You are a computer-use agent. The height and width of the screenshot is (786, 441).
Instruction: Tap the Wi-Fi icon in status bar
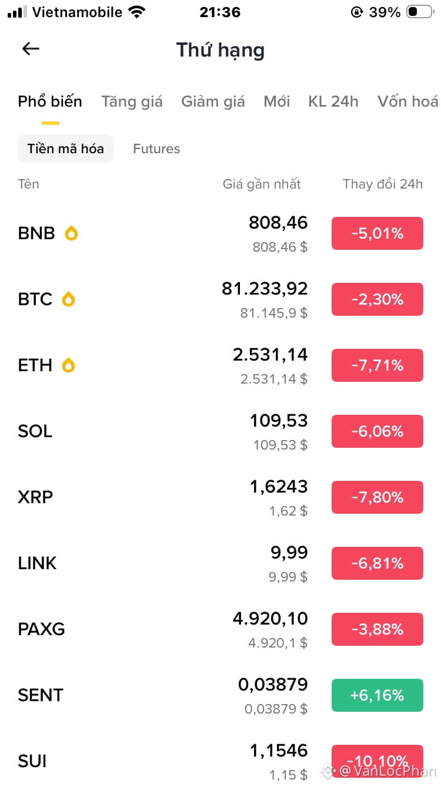(137, 12)
